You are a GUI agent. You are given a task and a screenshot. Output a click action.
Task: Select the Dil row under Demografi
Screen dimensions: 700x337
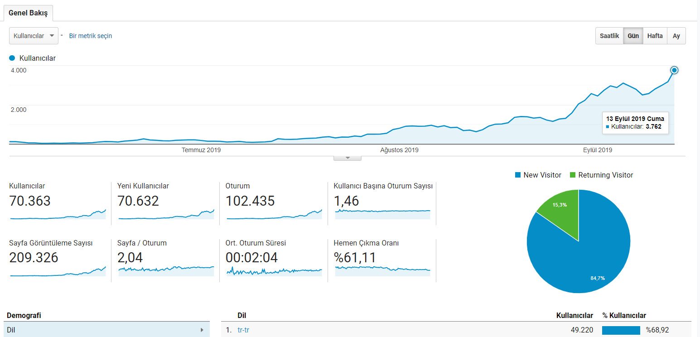[x=106, y=330]
